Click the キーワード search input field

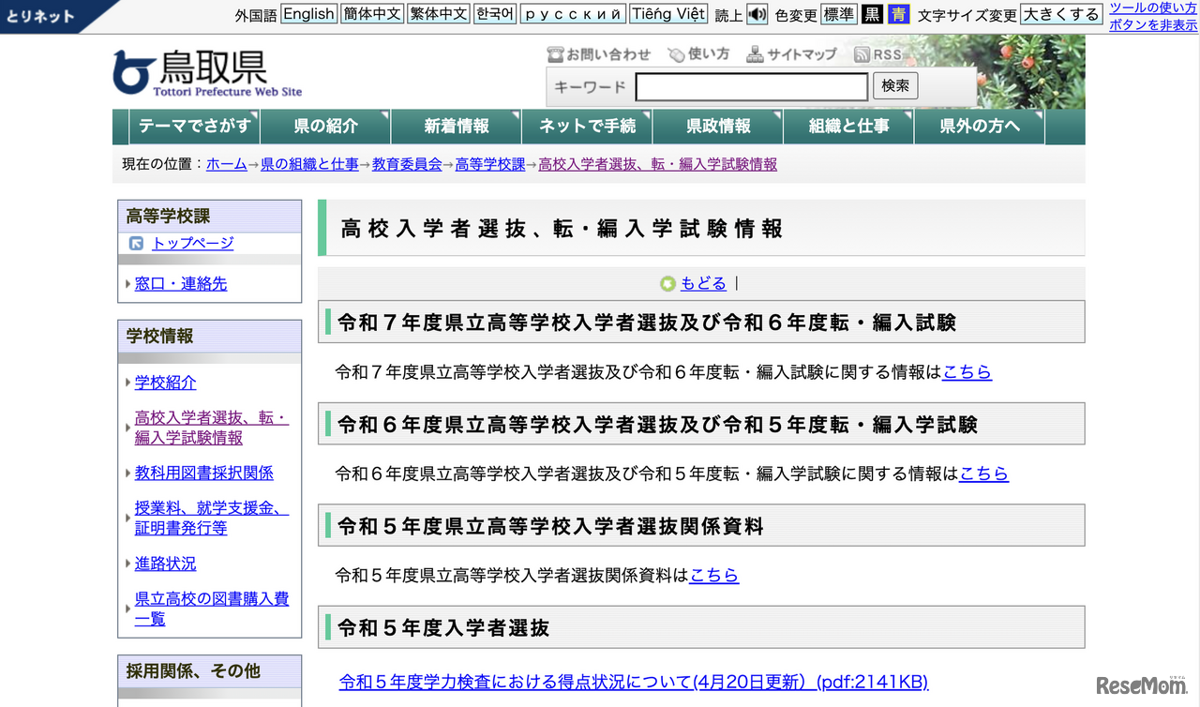751,87
